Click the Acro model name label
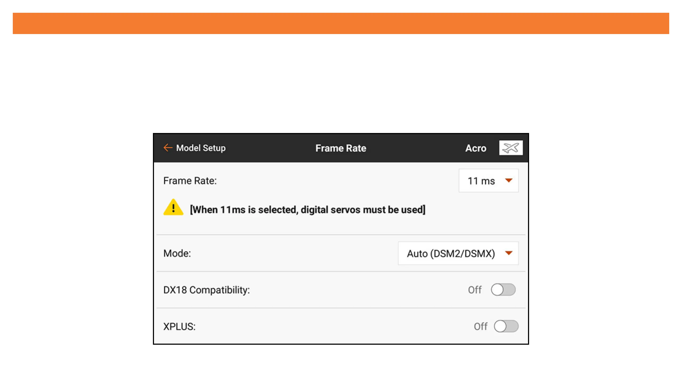 (476, 148)
